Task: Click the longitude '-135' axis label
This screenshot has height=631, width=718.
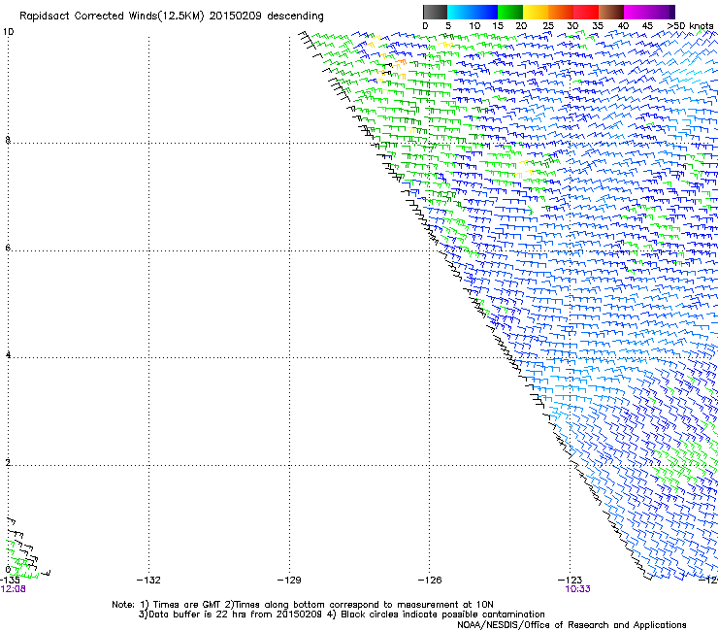Action: pos(10,581)
